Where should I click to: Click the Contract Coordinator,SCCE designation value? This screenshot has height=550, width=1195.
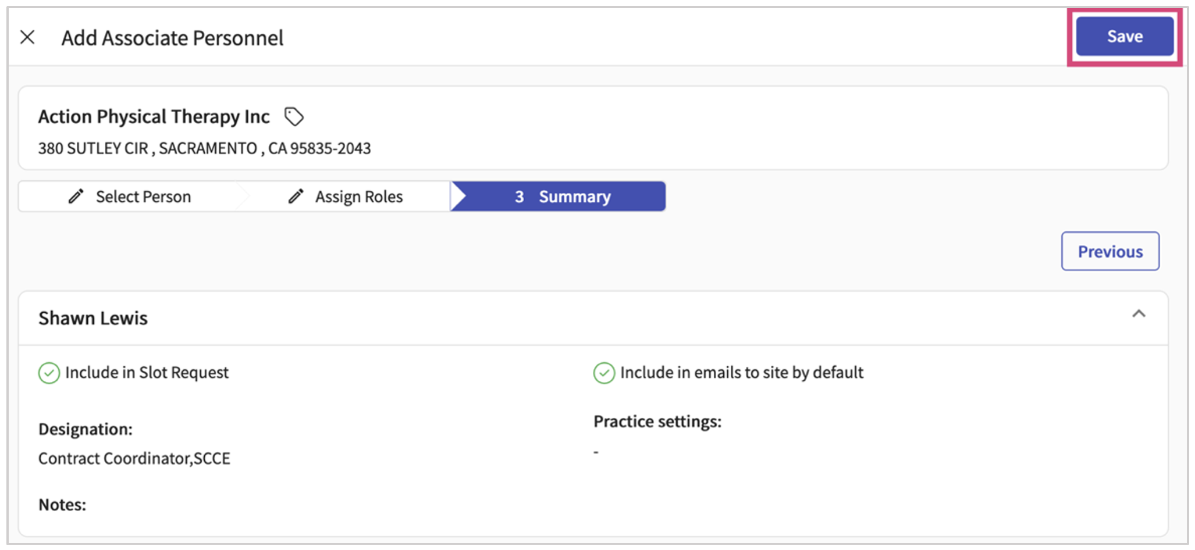pyautogui.click(x=134, y=459)
